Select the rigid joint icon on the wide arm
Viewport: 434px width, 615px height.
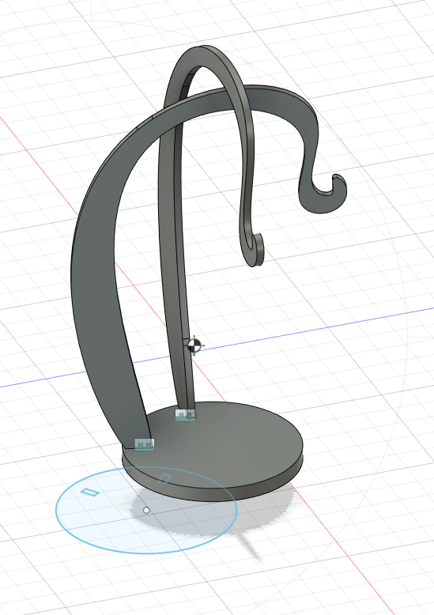click(145, 444)
